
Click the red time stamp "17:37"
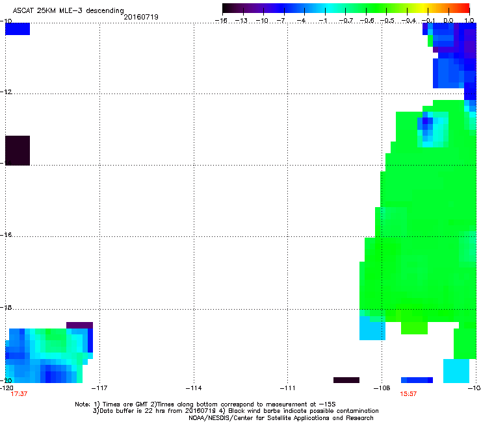click(x=19, y=394)
